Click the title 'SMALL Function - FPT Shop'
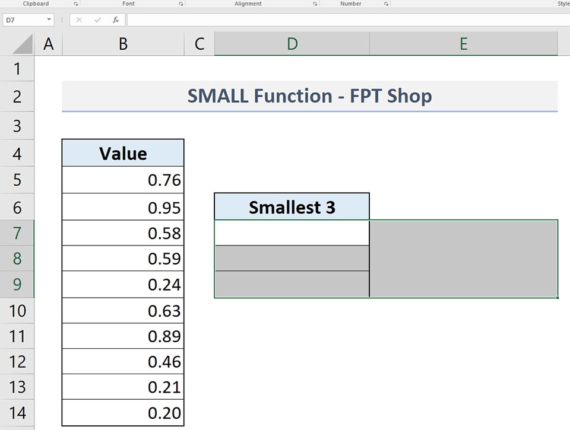This screenshot has height=430, width=570. pyautogui.click(x=310, y=96)
